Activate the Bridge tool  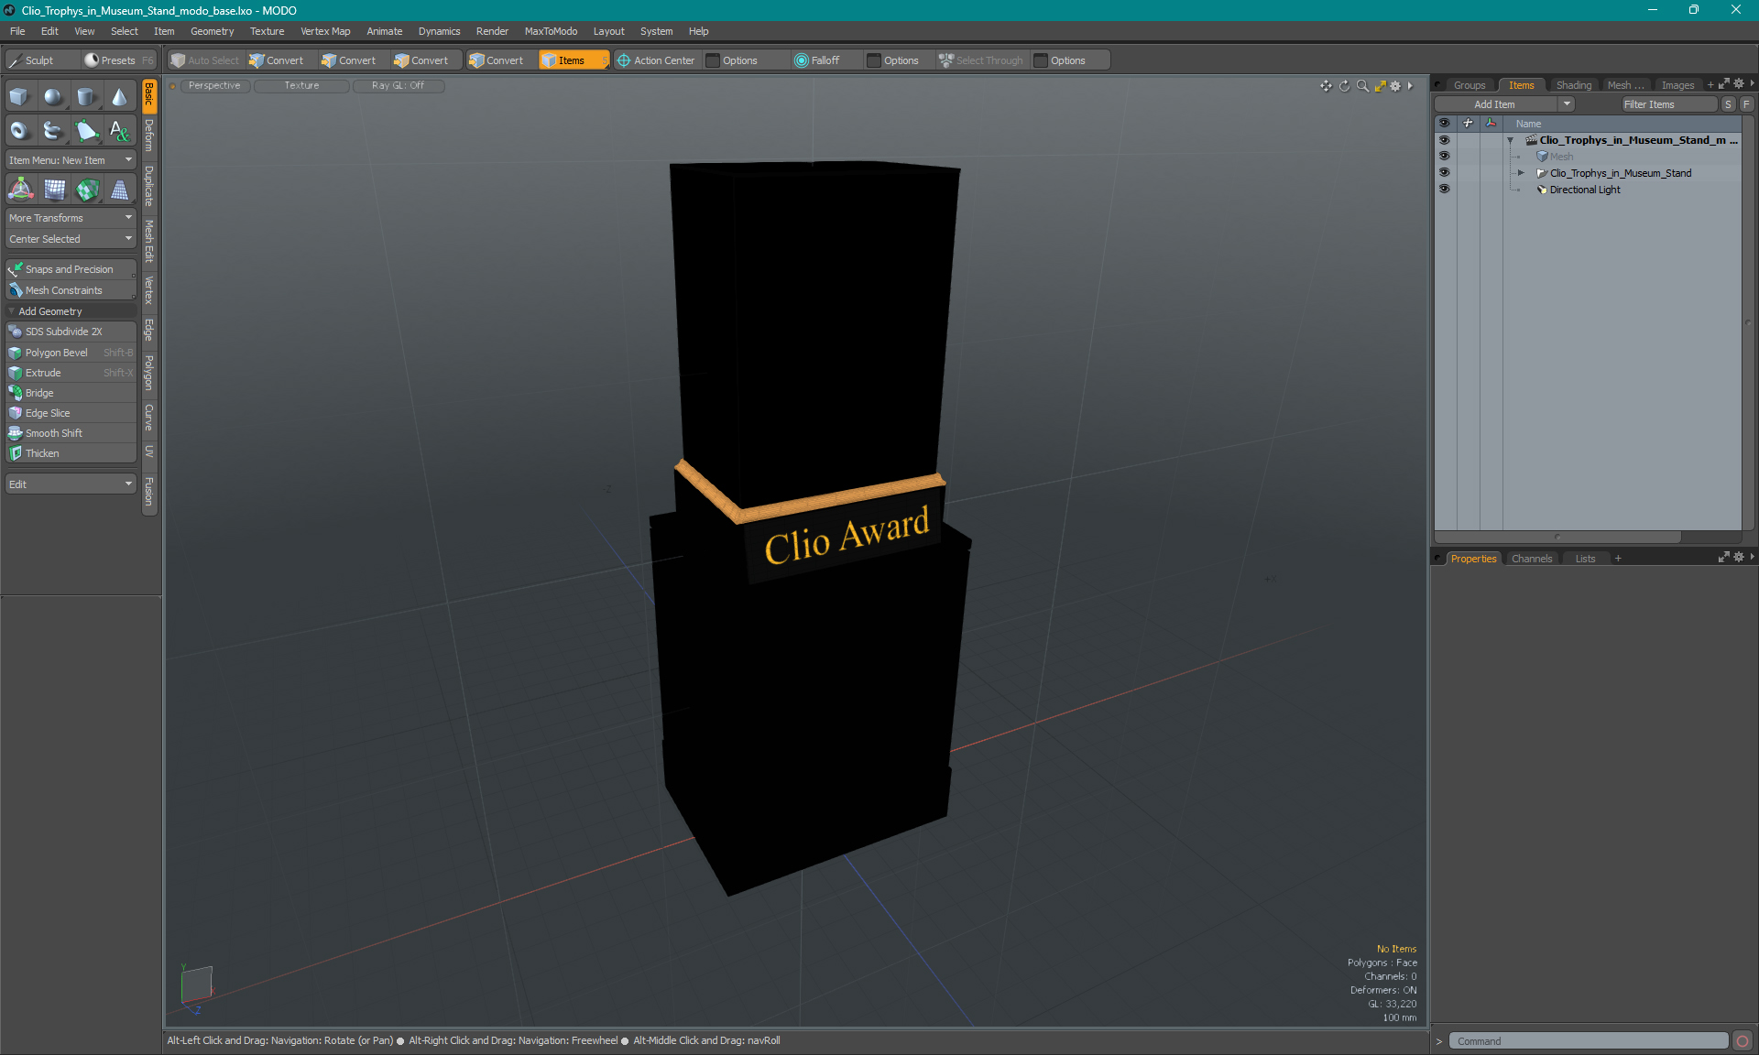71,393
